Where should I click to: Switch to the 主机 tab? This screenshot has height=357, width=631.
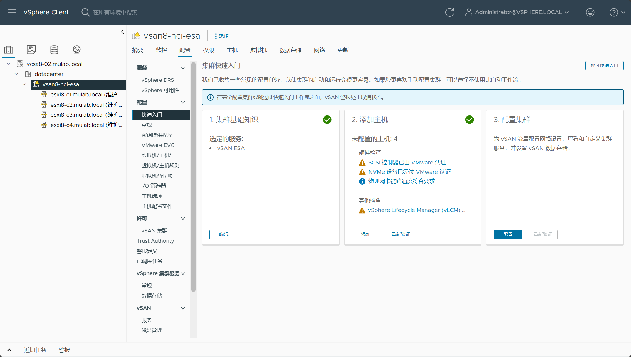click(x=232, y=50)
